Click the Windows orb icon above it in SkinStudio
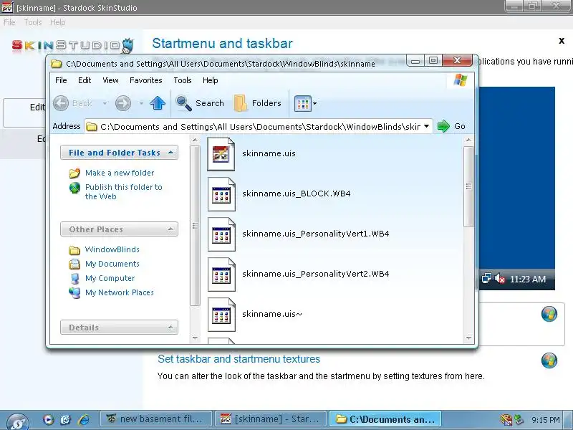 click(549, 314)
